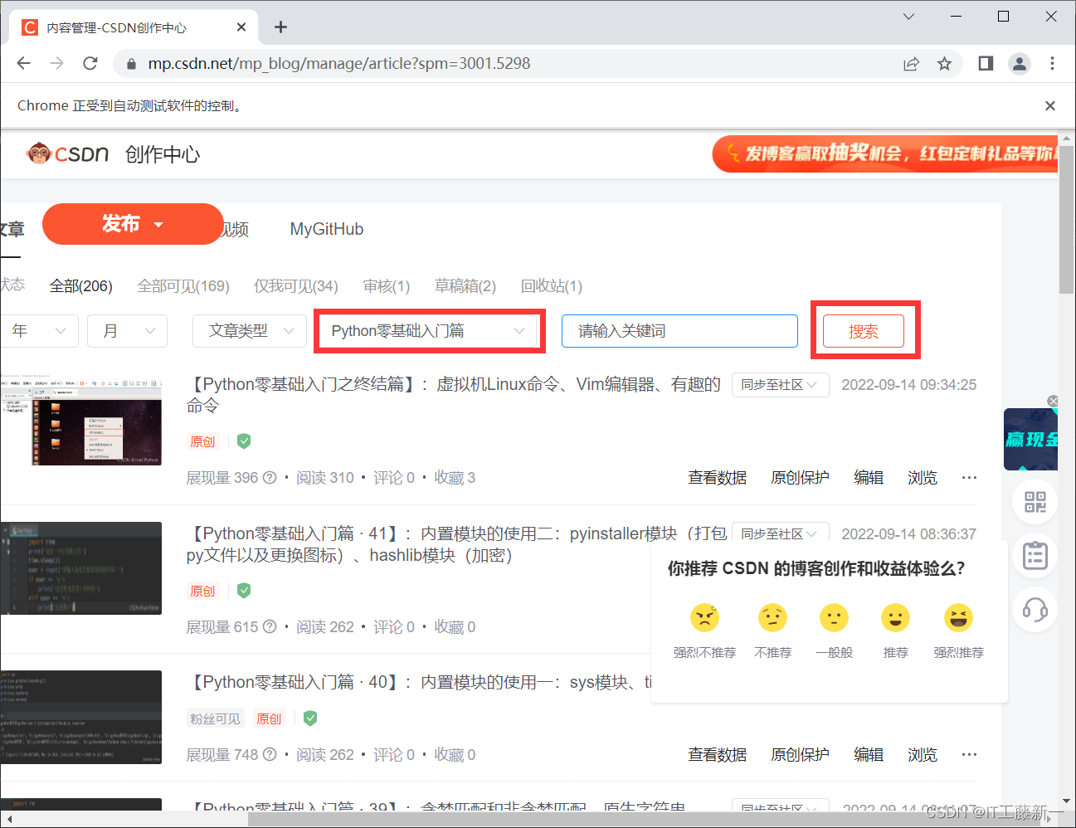Open Chrome three-dot menu
1076x828 pixels.
(x=1052, y=63)
